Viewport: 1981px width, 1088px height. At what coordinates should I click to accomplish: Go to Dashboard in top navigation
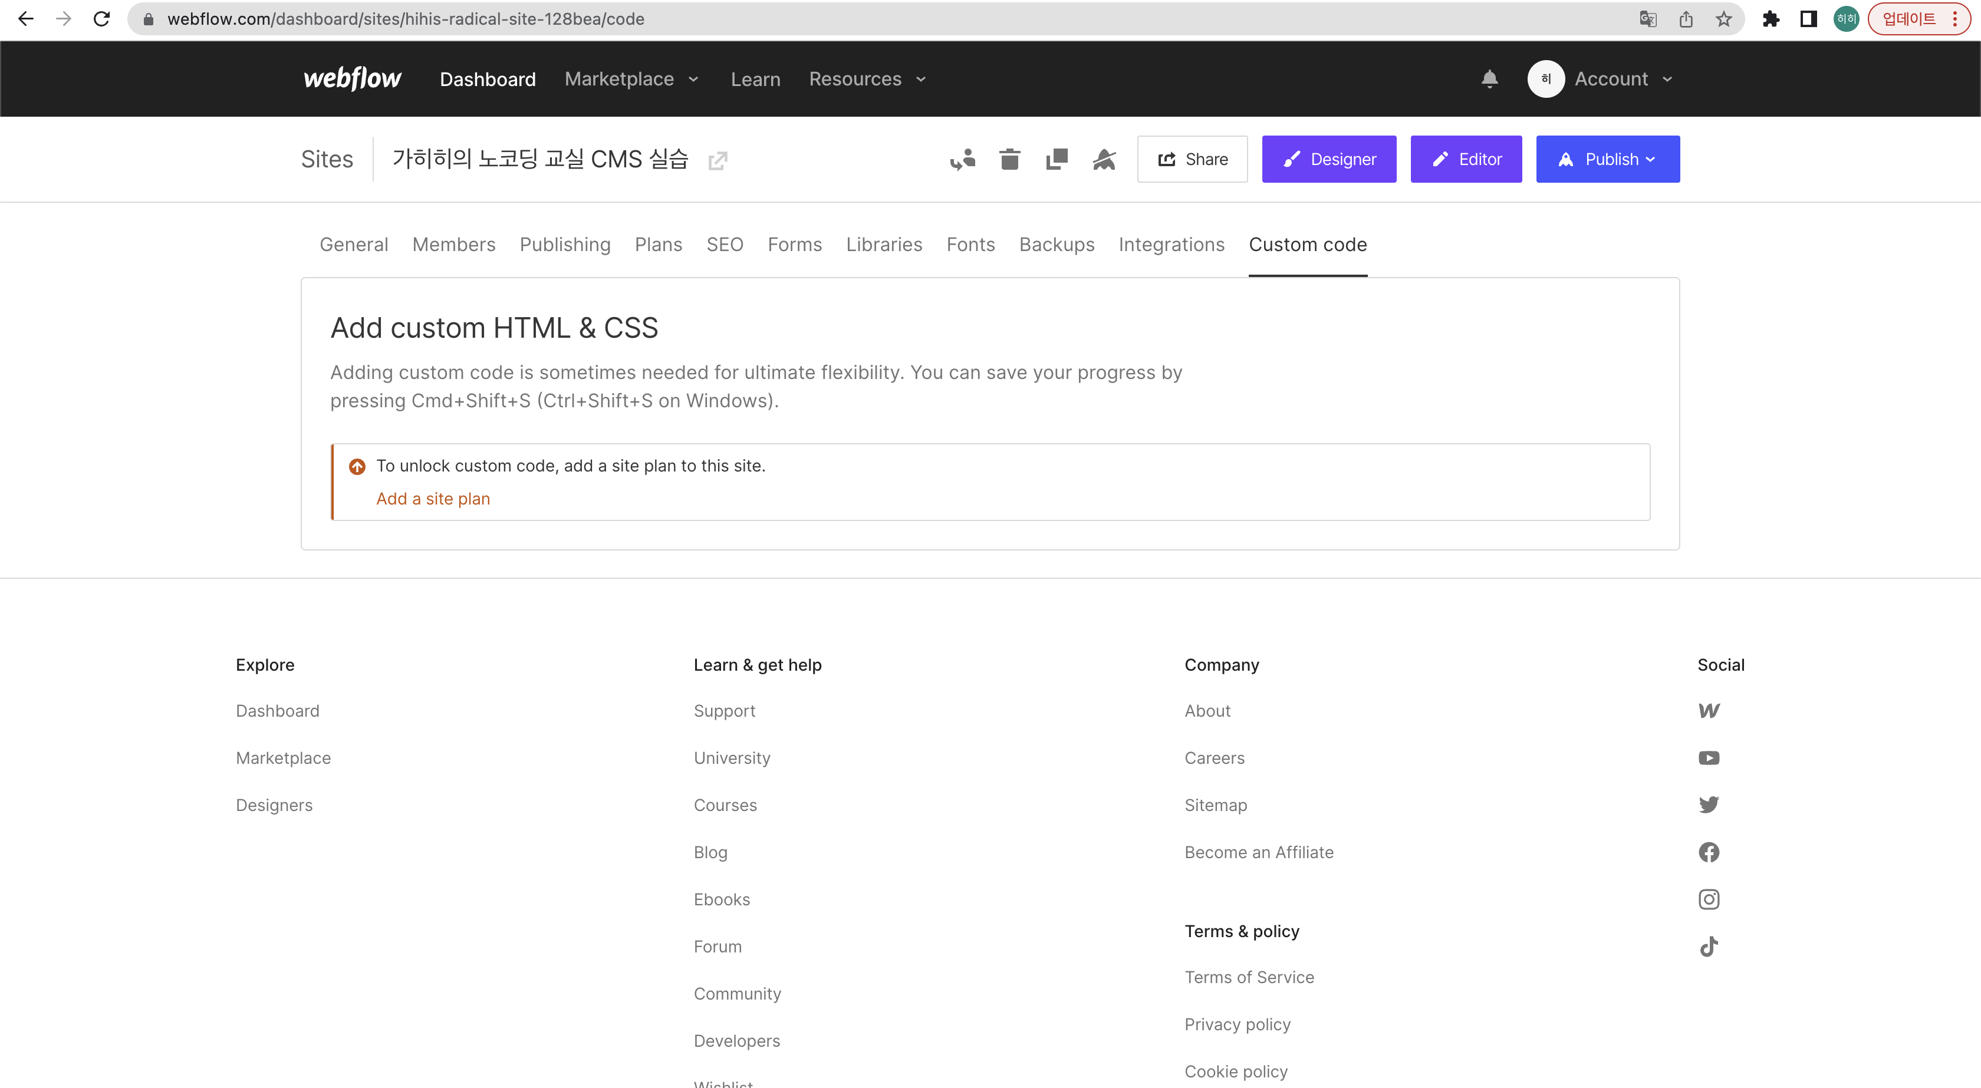coord(488,78)
